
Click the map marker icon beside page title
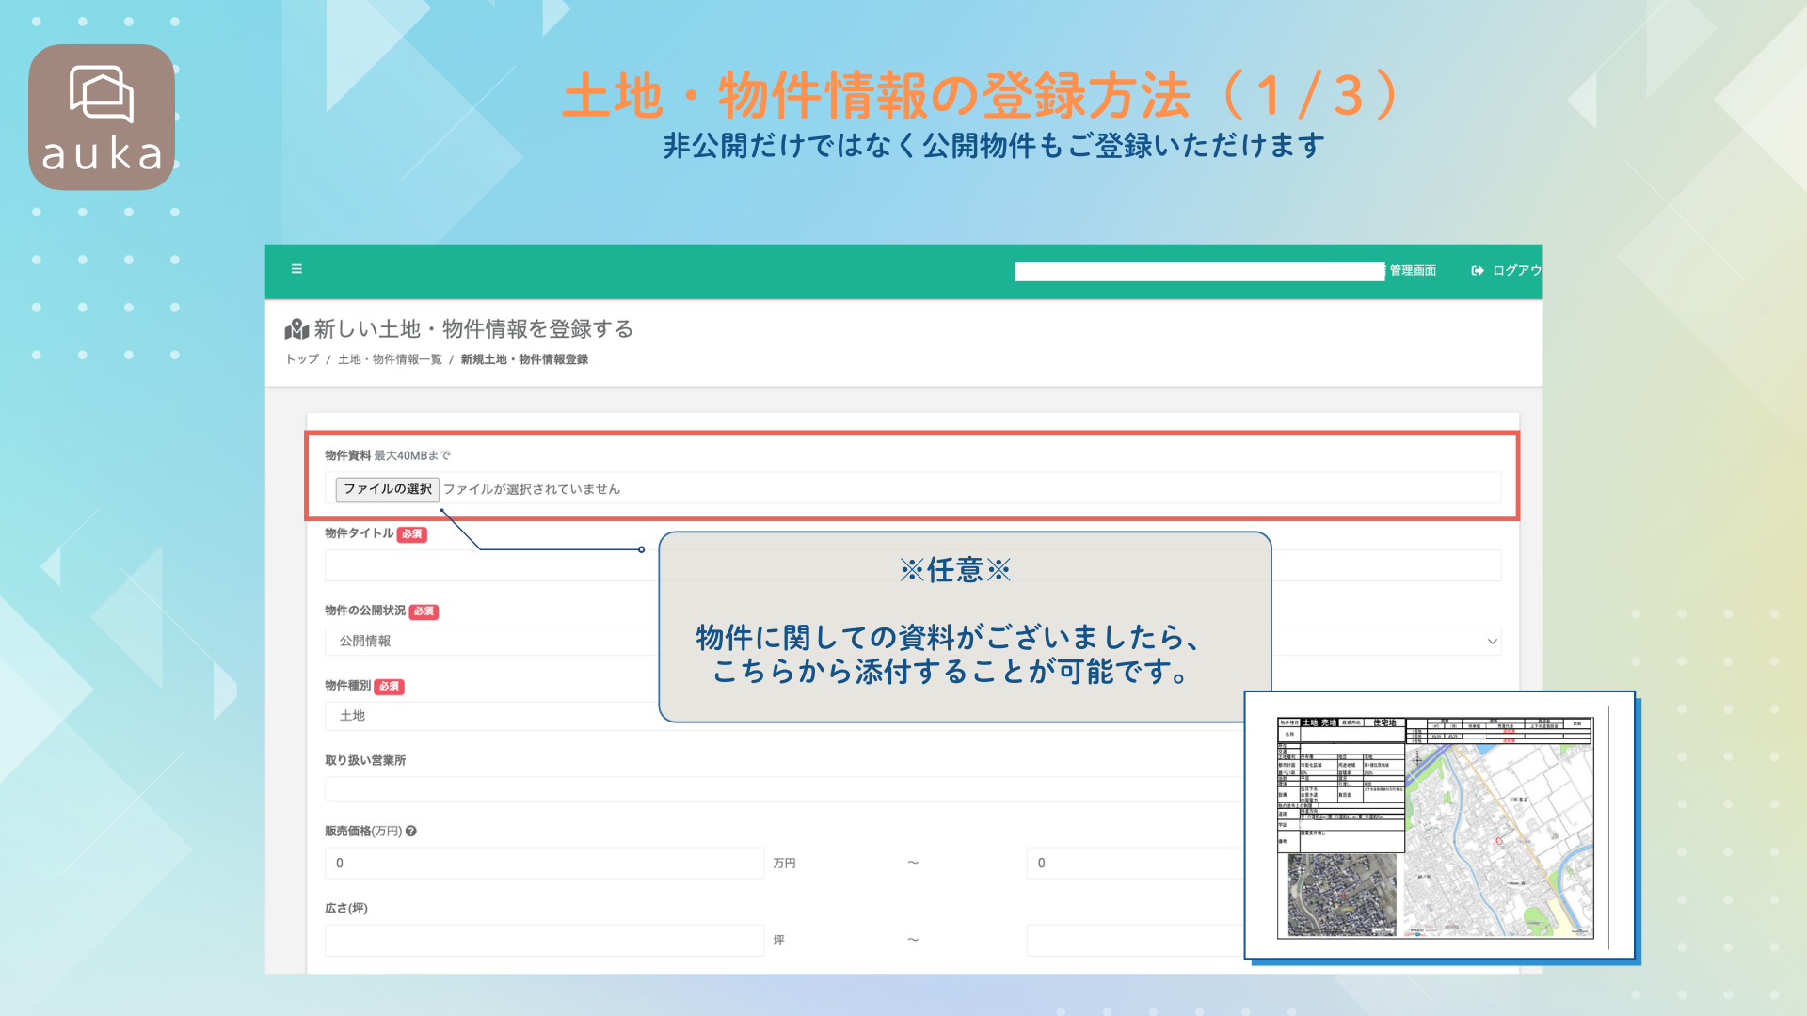pos(296,329)
